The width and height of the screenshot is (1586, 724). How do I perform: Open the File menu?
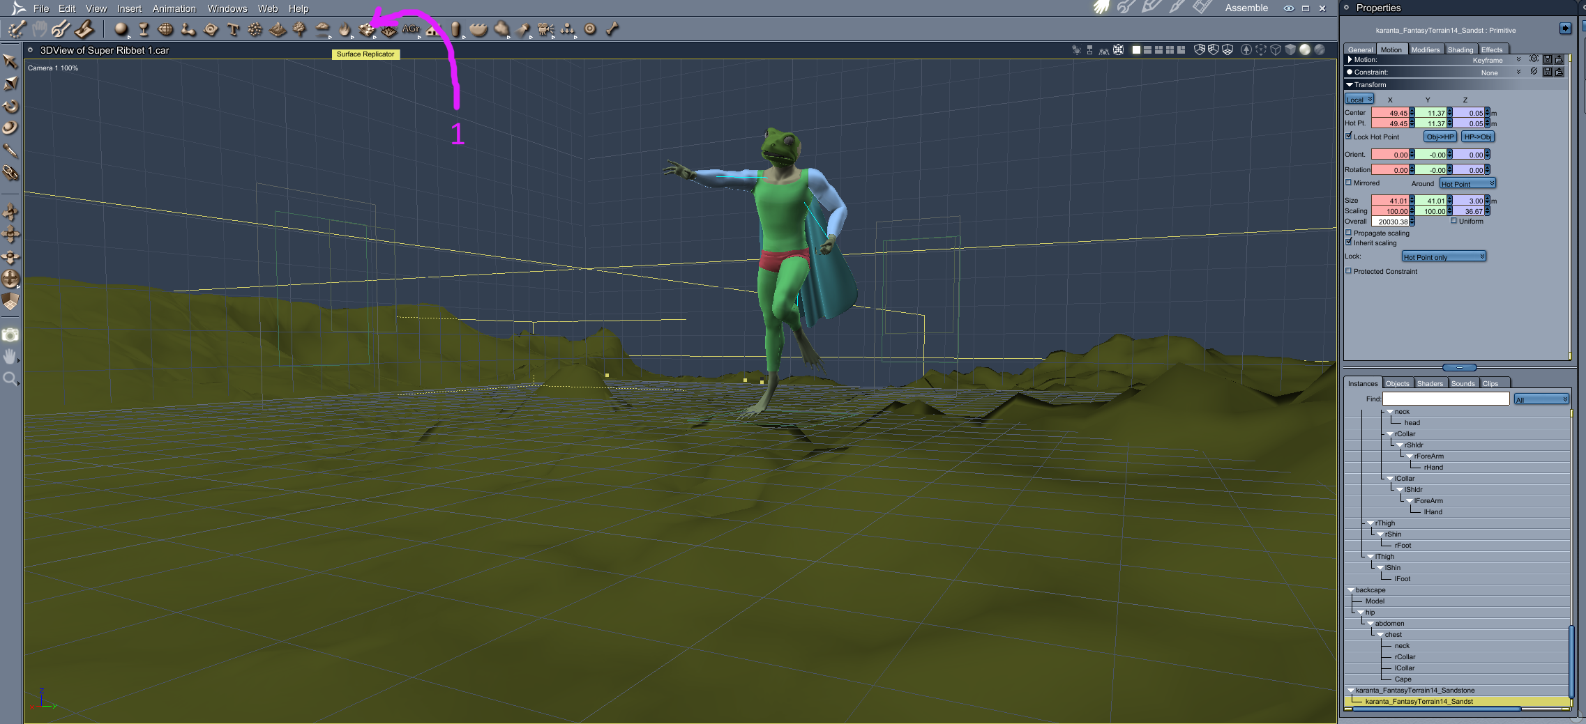[41, 8]
